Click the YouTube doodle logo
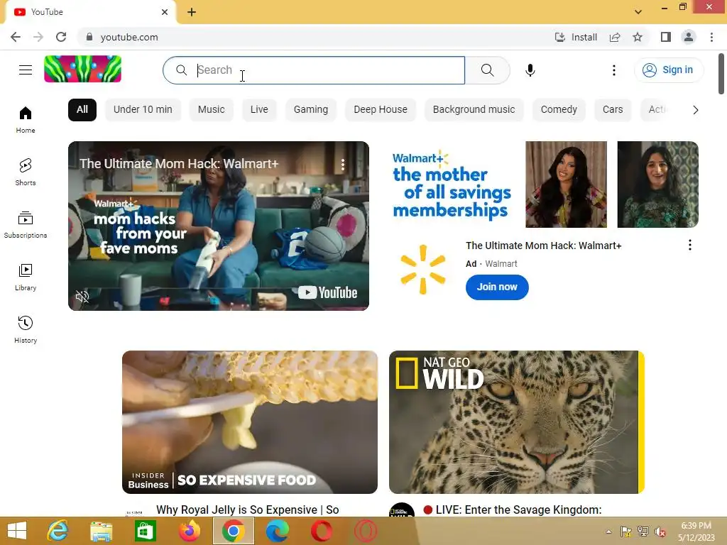 coord(82,69)
